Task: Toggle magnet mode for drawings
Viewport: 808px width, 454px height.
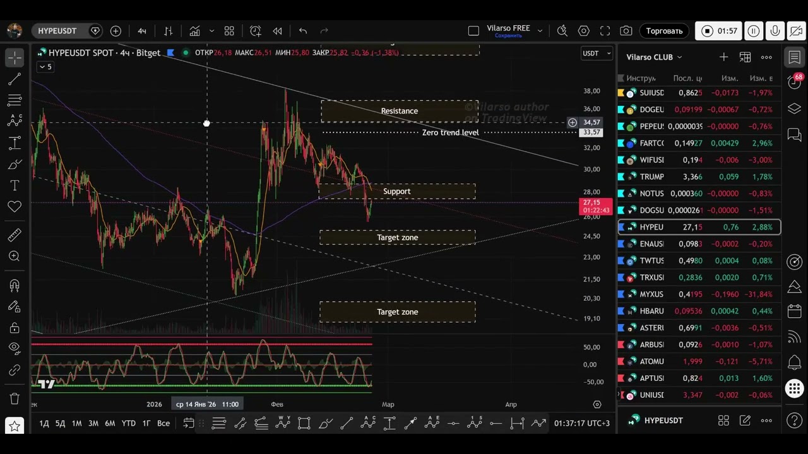Action: click(15, 286)
